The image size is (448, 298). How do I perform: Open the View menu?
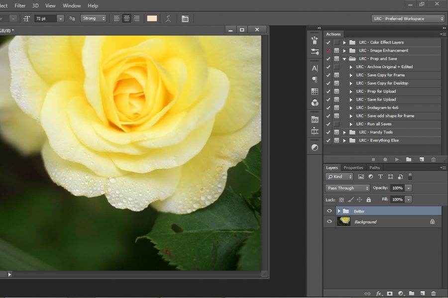[51, 5]
